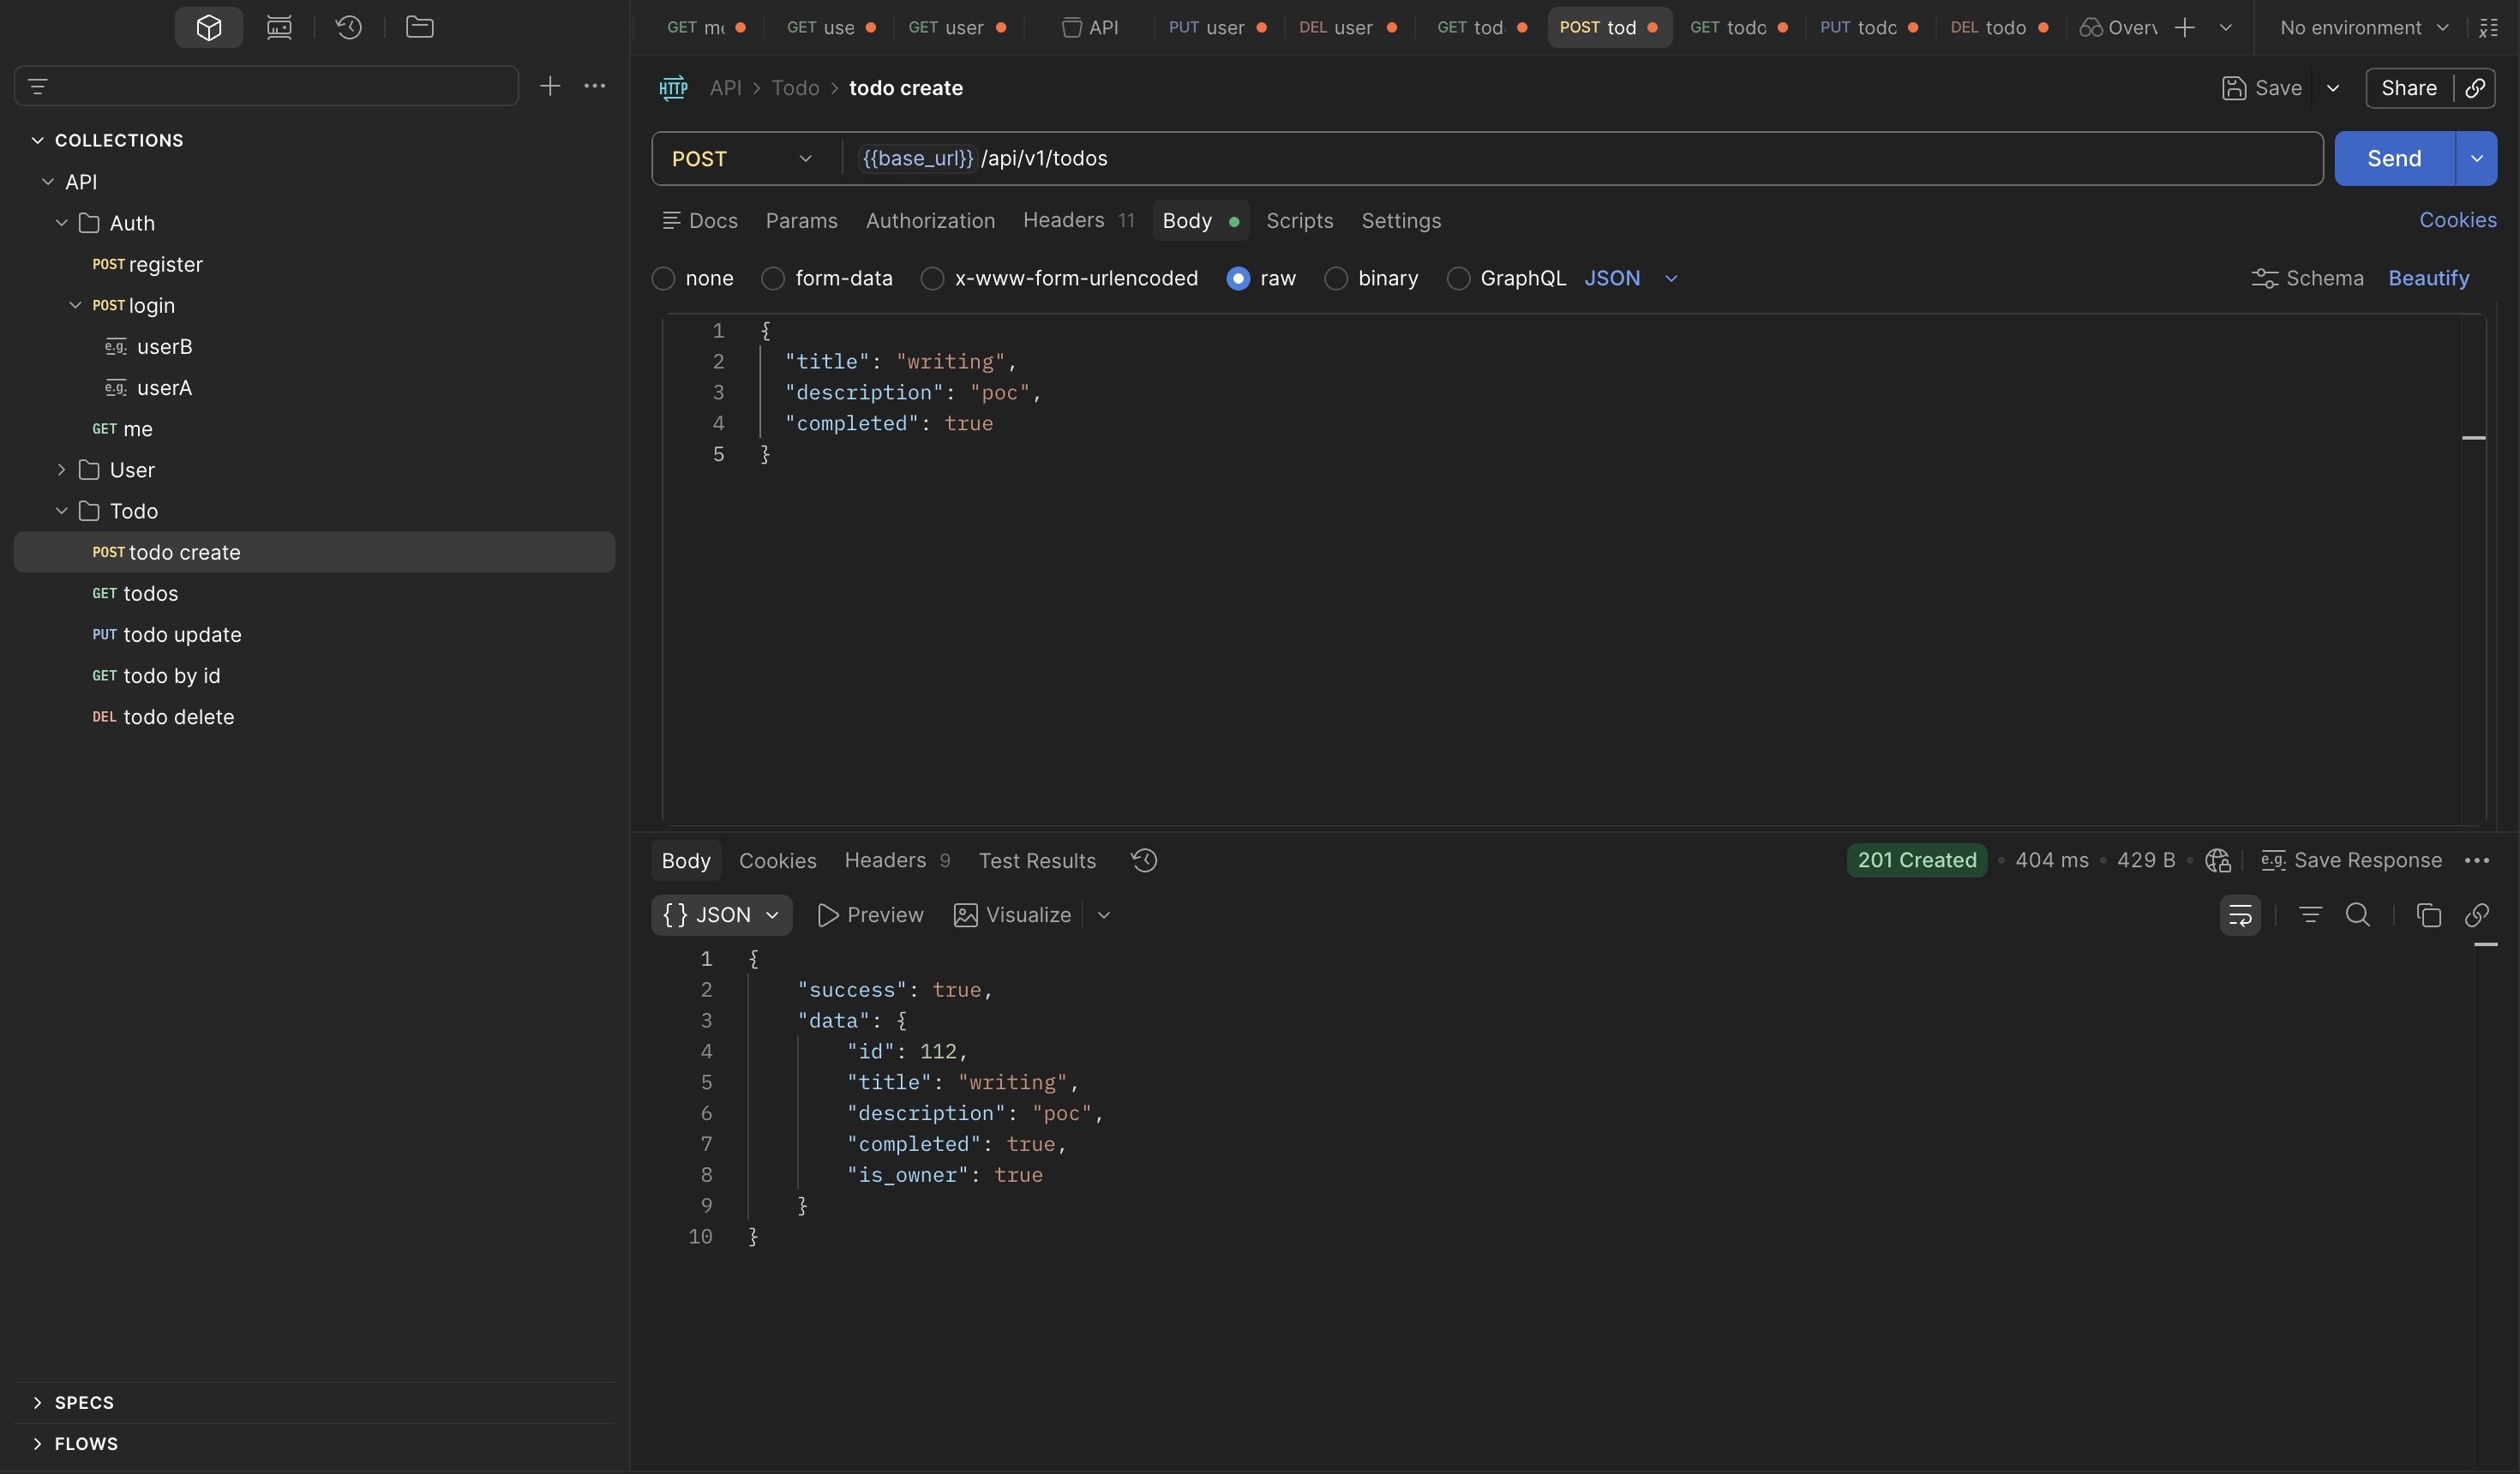Open the POST method dropdown
Screen dimensions: 2520x1474
tap(742, 158)
